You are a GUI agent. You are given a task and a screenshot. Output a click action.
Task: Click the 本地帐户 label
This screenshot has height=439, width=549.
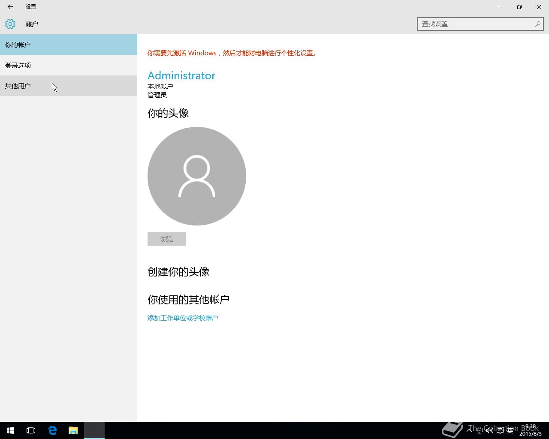(x=160, y=86)
